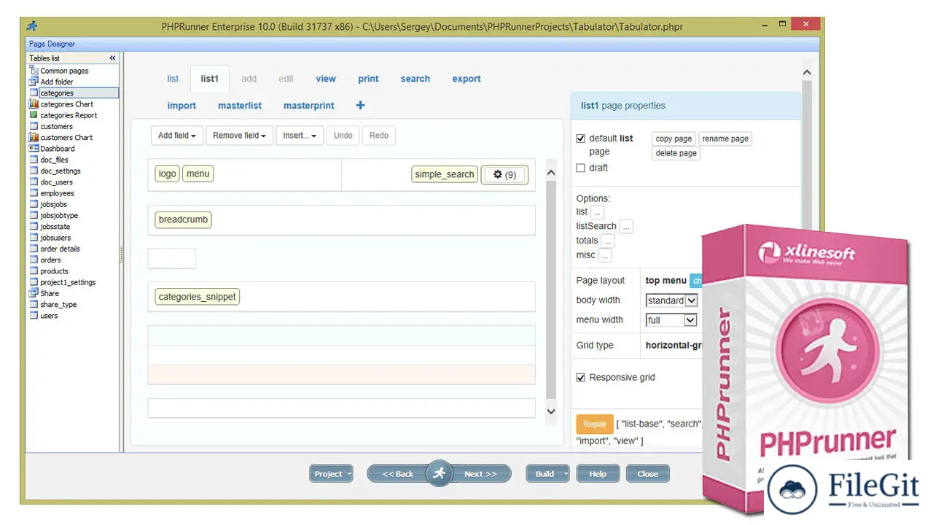
Task: Click the customers Chart icon
Action: click(x=34, y=137)
